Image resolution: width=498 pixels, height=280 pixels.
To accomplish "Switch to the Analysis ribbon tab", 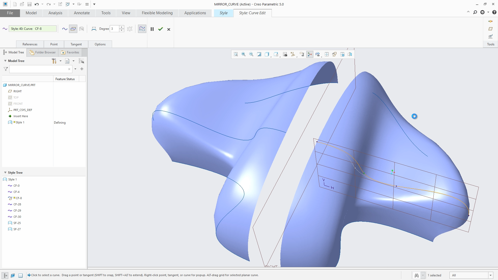I will pyautogui.click(x=55, y=13).
